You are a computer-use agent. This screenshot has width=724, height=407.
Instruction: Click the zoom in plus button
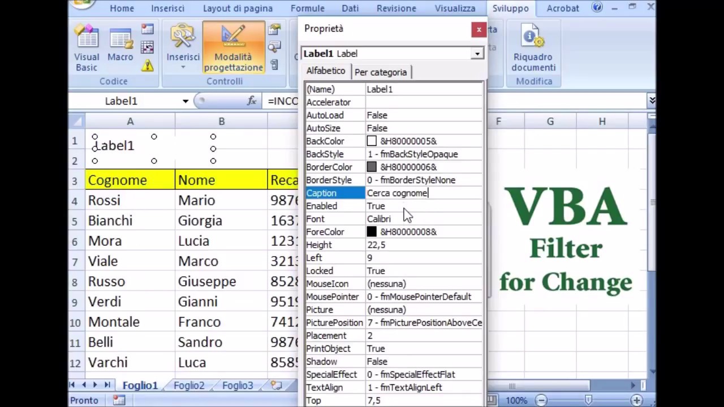point(637,400)
